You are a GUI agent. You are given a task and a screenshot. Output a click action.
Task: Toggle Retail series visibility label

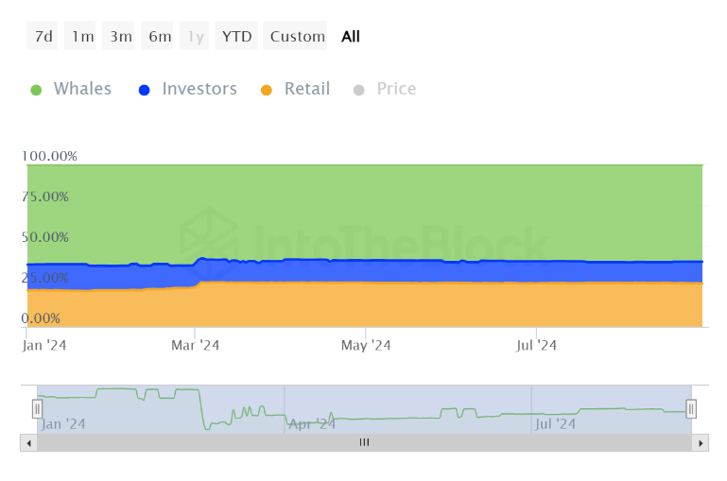(307, 89)
